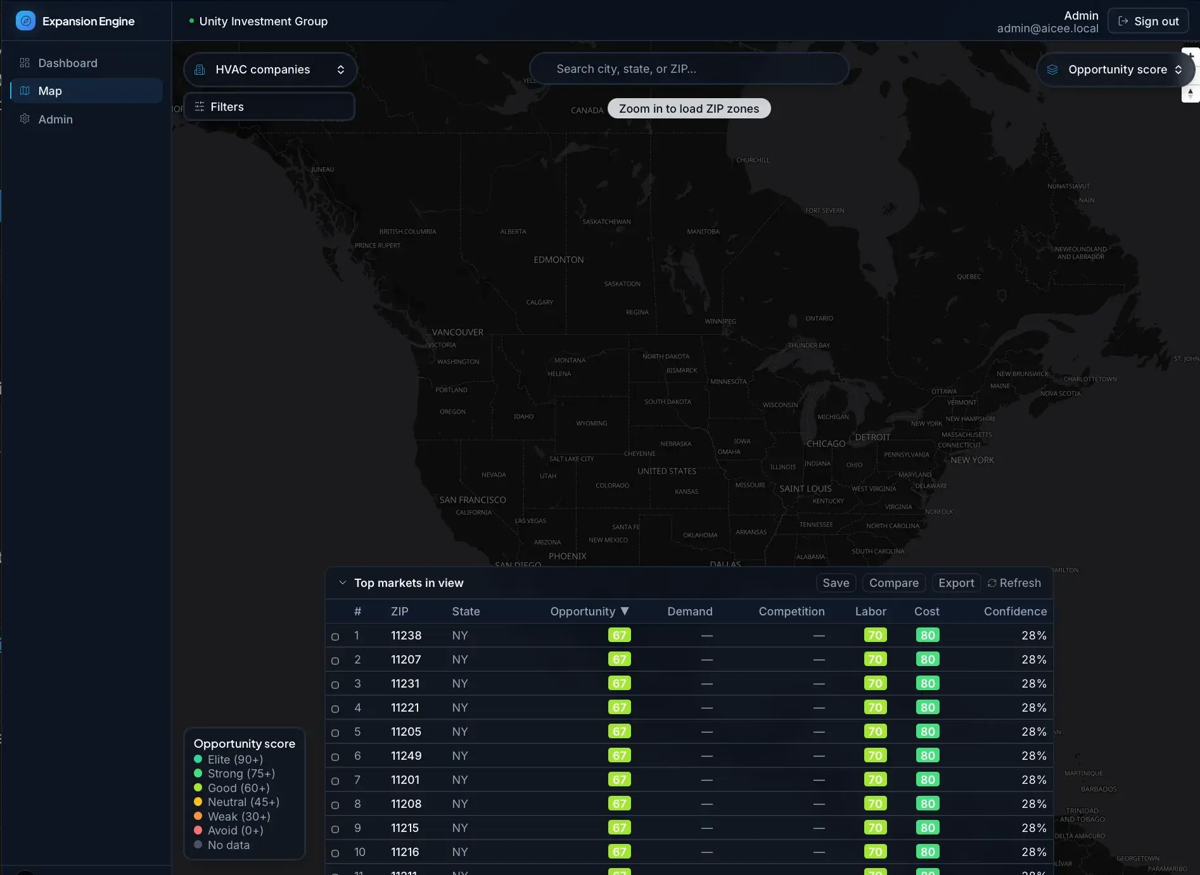Select the radio for ZIP 11221
1200x875 pixels.
[x=335, y=709]
